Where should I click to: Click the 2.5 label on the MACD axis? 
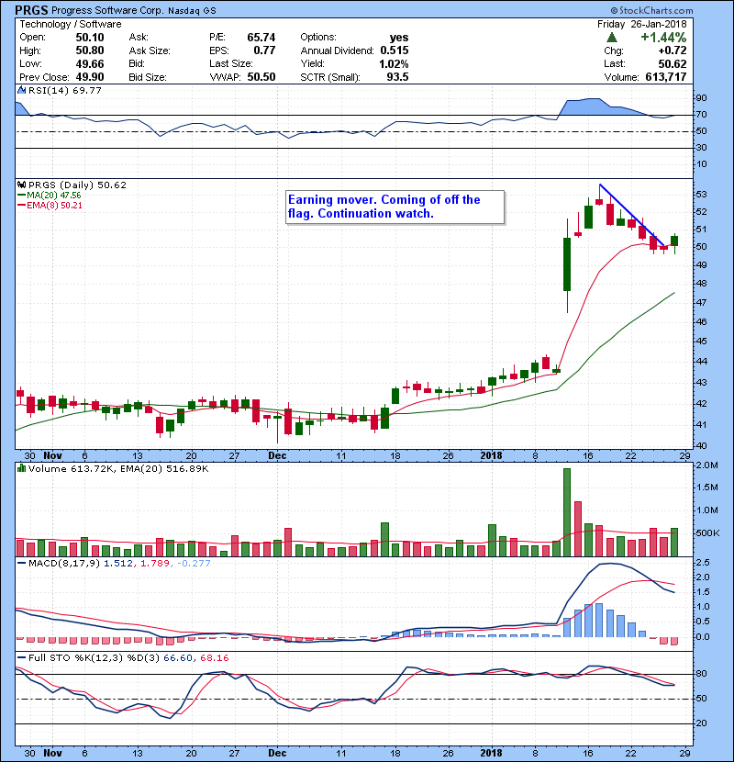[x=703, y=563]
